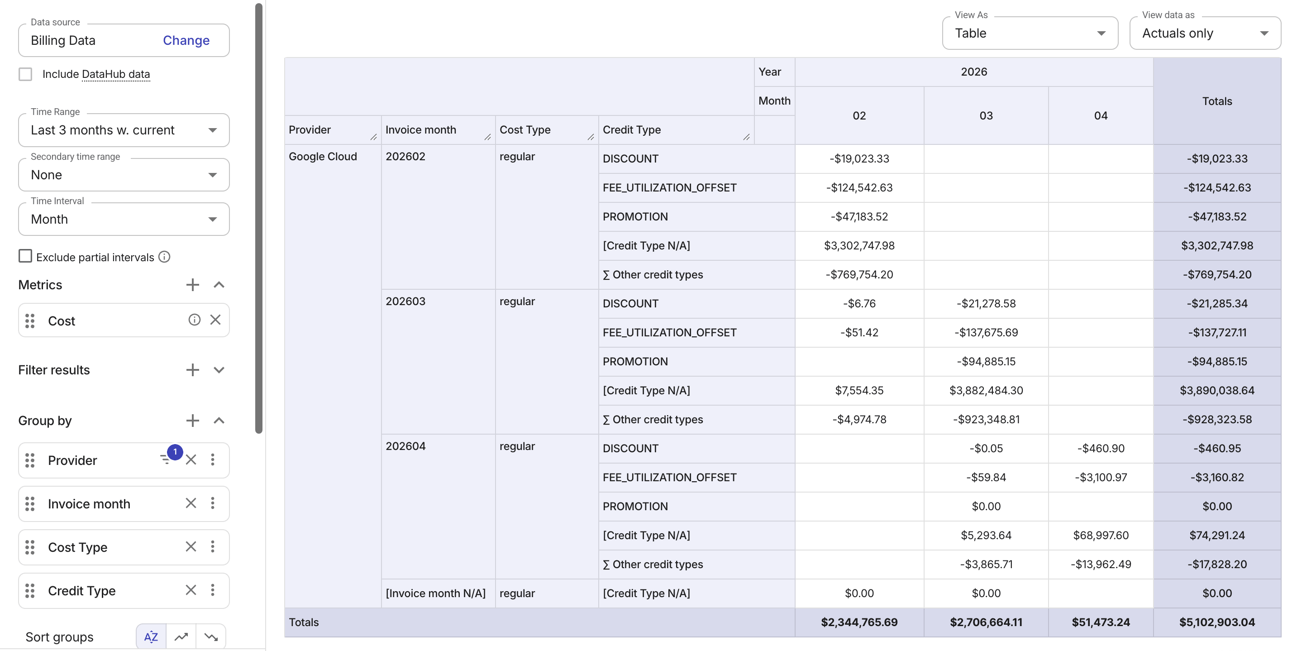Open the Time Range dropdown
Image resolution: width=1297 pixels, height=651 pixels.
pyautogui.click(x=212, y=130)
